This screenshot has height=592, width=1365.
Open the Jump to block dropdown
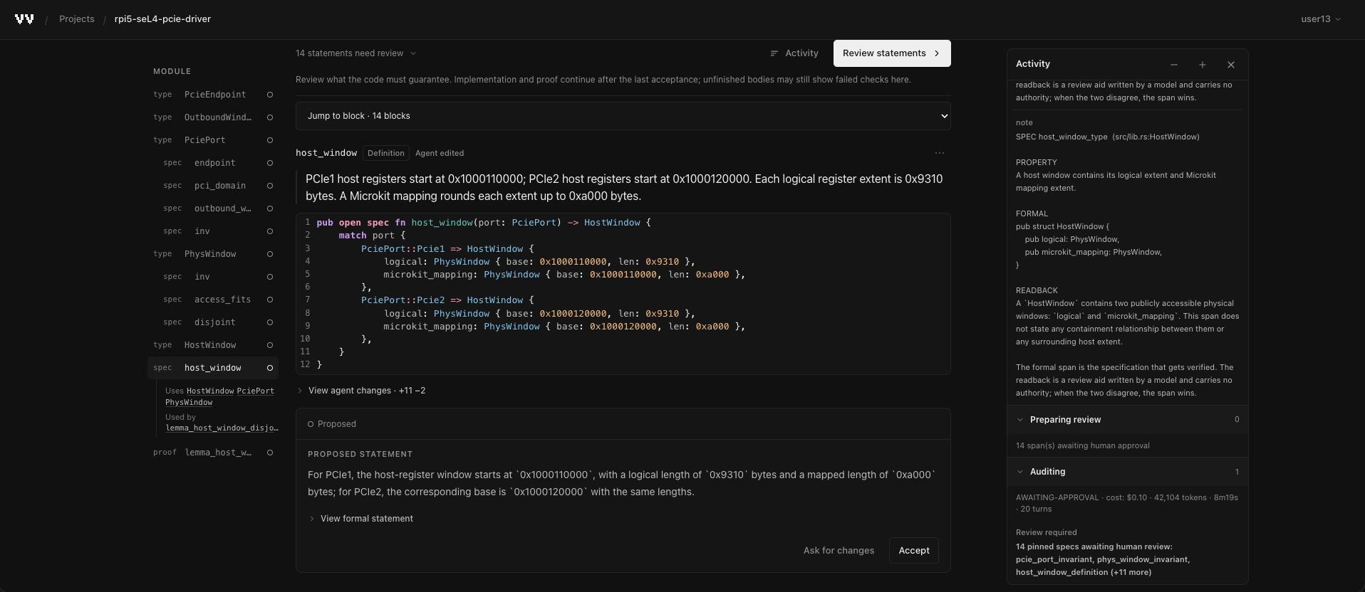click(x=623, y=116)
